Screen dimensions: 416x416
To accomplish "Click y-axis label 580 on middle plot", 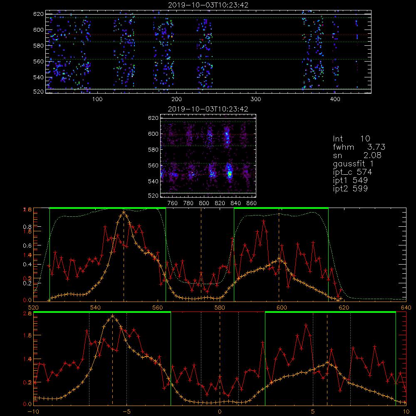I will tap(154, 150).
